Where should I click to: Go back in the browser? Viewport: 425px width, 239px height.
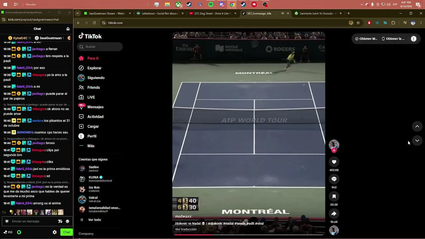click(x=78, y=23)
